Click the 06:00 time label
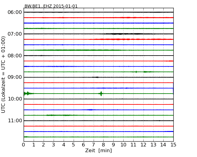 (15, 12)
